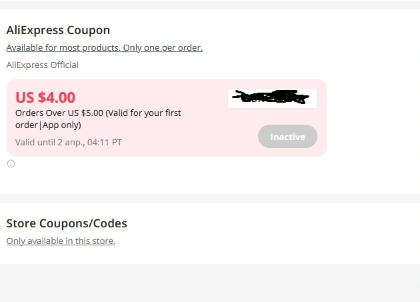Viewport: 420px width, 302px height.
Task: Click the AliExpress Coupon heading
Action: click(x=58, y=30)
